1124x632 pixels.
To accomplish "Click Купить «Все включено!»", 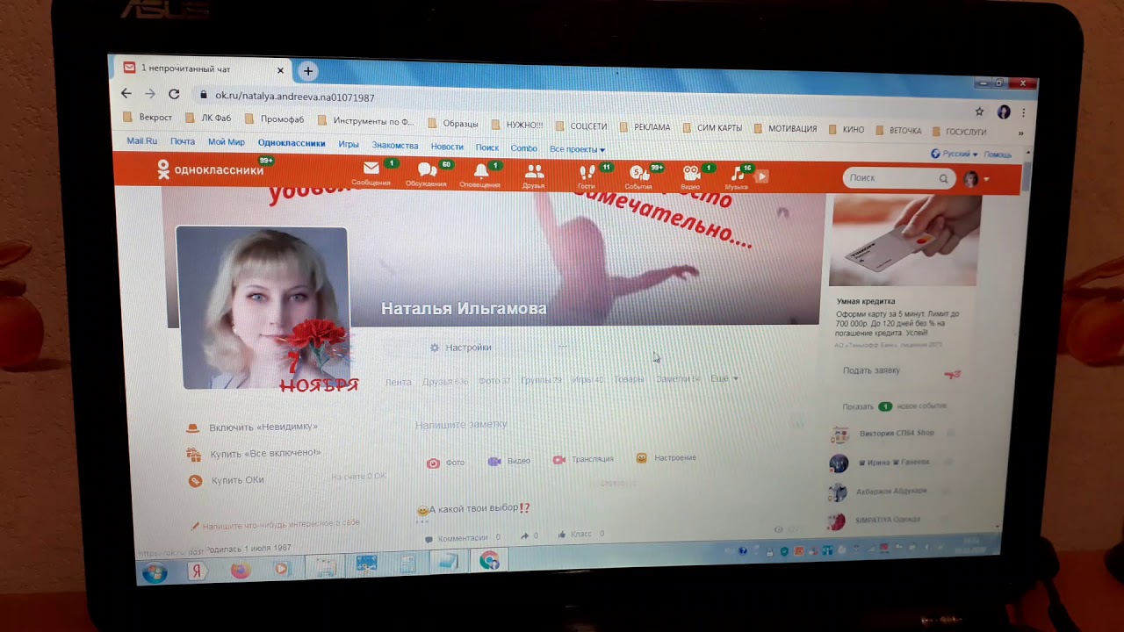I will click(255, 454).
